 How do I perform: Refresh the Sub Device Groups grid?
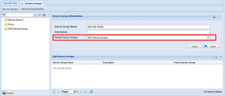click(x=91, y=92)
